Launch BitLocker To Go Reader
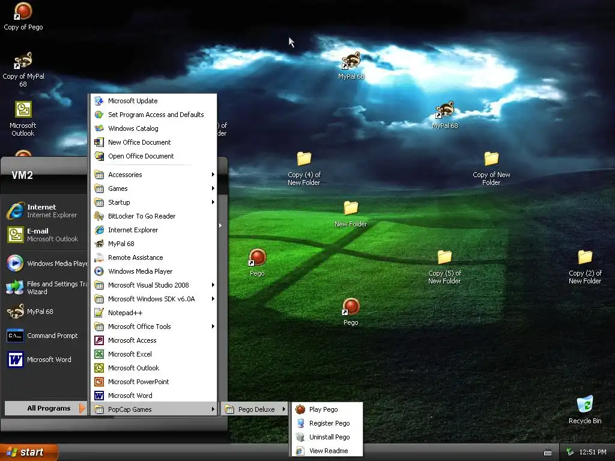Image resolution: width=615 pixels, height=461 pixels. tap(154, 216)
